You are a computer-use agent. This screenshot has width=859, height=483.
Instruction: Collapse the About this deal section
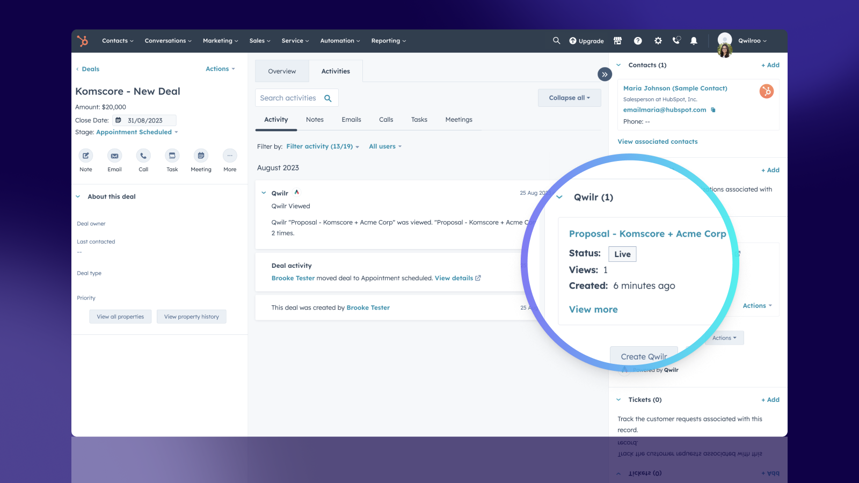point(78,196)
